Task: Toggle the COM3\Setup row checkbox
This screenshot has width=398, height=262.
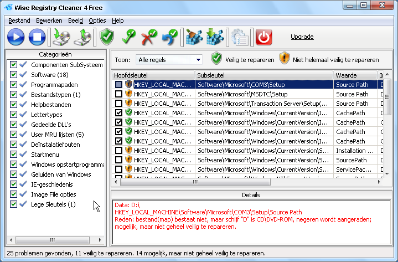Action: 118,85
